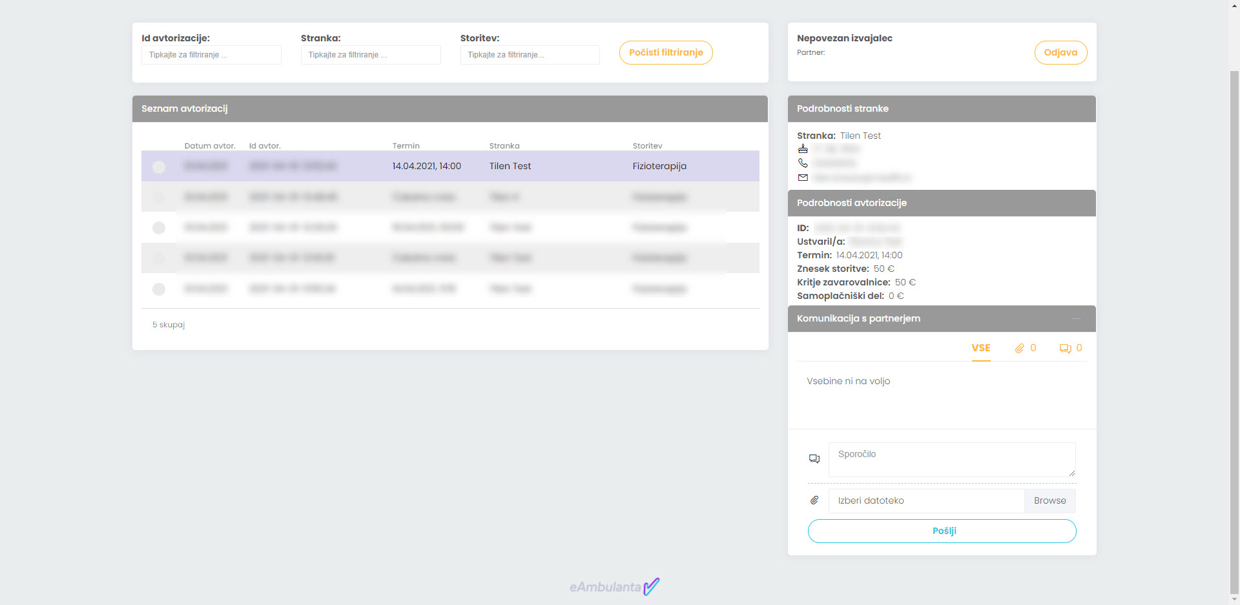Collapse the Komunikacija s partnerjem panel

point(1076,318)
